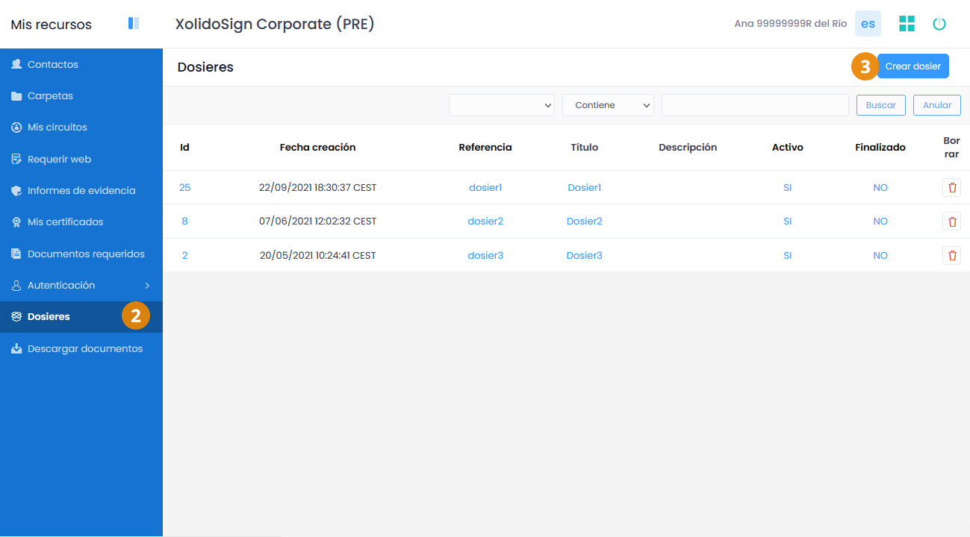The height and width of the screenshot is (537, 970).
Task: Click Activo SI for dosier2
Action: (x=787, y=221)
